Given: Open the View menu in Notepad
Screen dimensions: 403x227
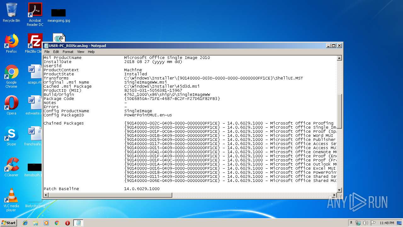Looking at the screenshot, I should click(81, 52).
